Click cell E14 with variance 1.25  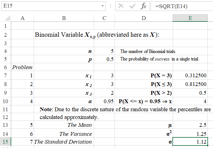(190, 134)
